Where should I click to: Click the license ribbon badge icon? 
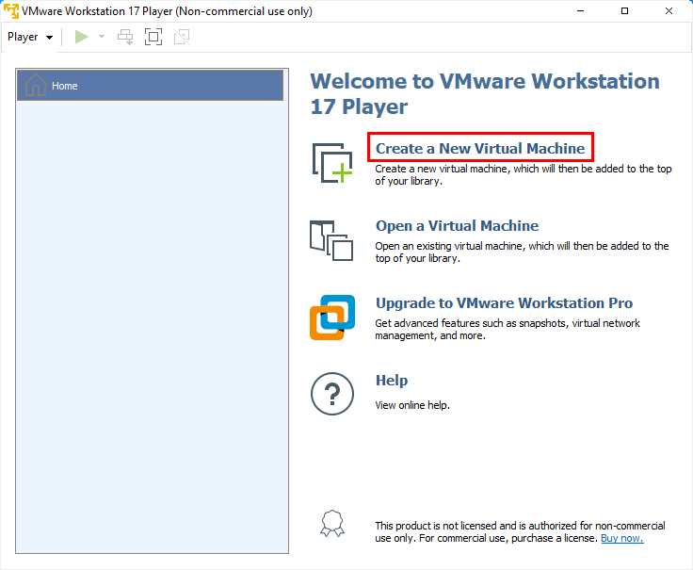pyautogui.click(x=332, y=524)
